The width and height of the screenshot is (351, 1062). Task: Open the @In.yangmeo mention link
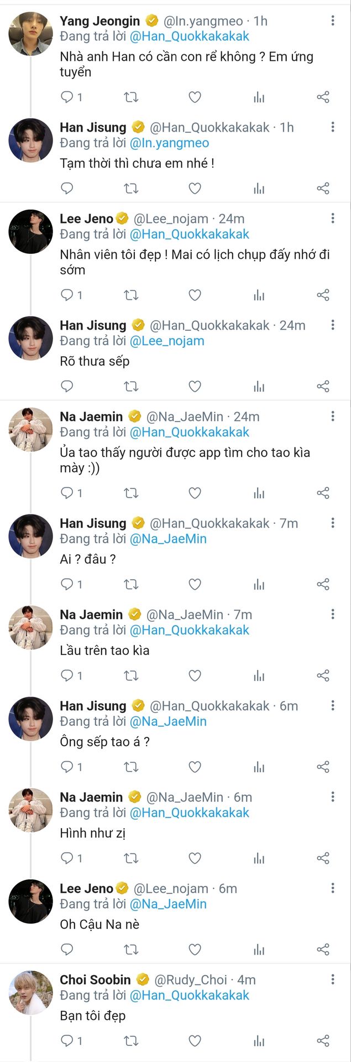coord(169,143)
